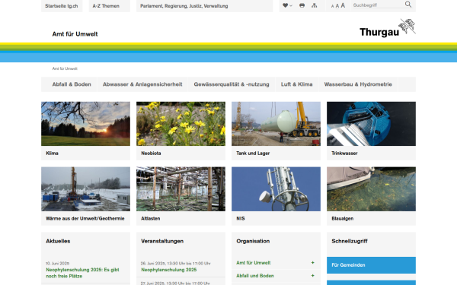Viewport: 457px width, 285px height.
Task: Open the favorites heart icon dropdown
Action: pos(287,5)
